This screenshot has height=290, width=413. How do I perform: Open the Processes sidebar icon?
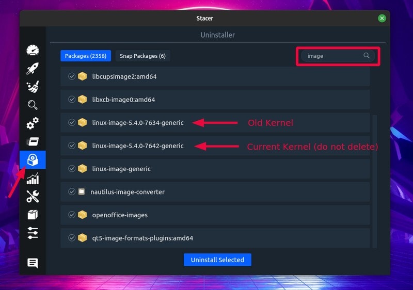coord(33,141)
